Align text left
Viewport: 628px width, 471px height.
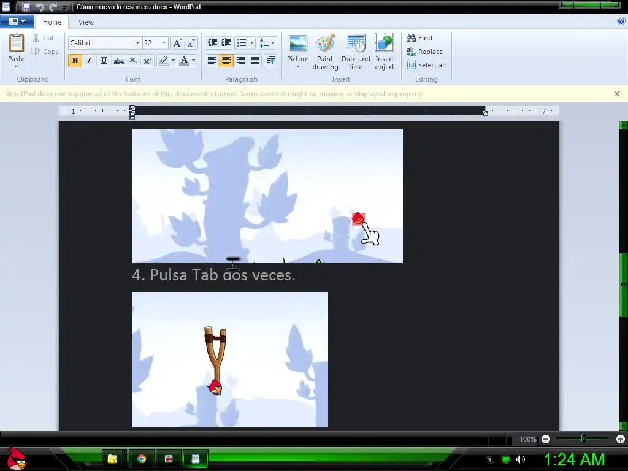(212, 61)
